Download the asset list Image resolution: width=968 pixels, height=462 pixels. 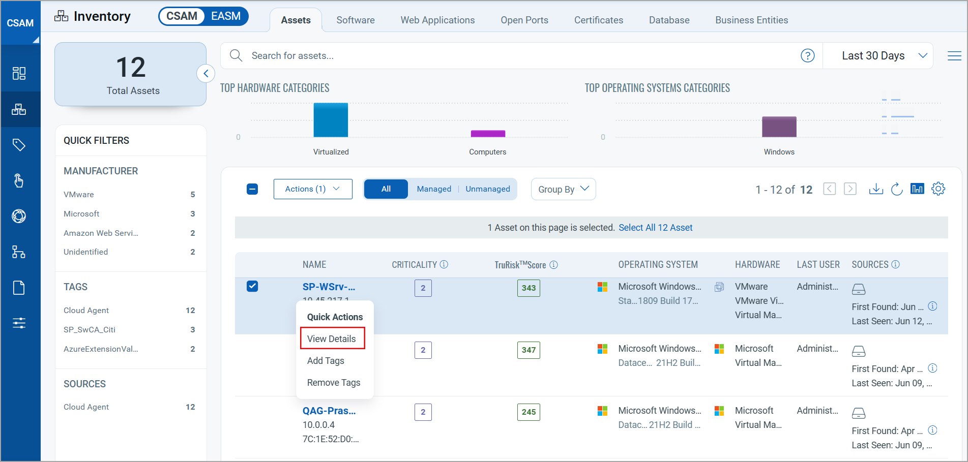876,189
